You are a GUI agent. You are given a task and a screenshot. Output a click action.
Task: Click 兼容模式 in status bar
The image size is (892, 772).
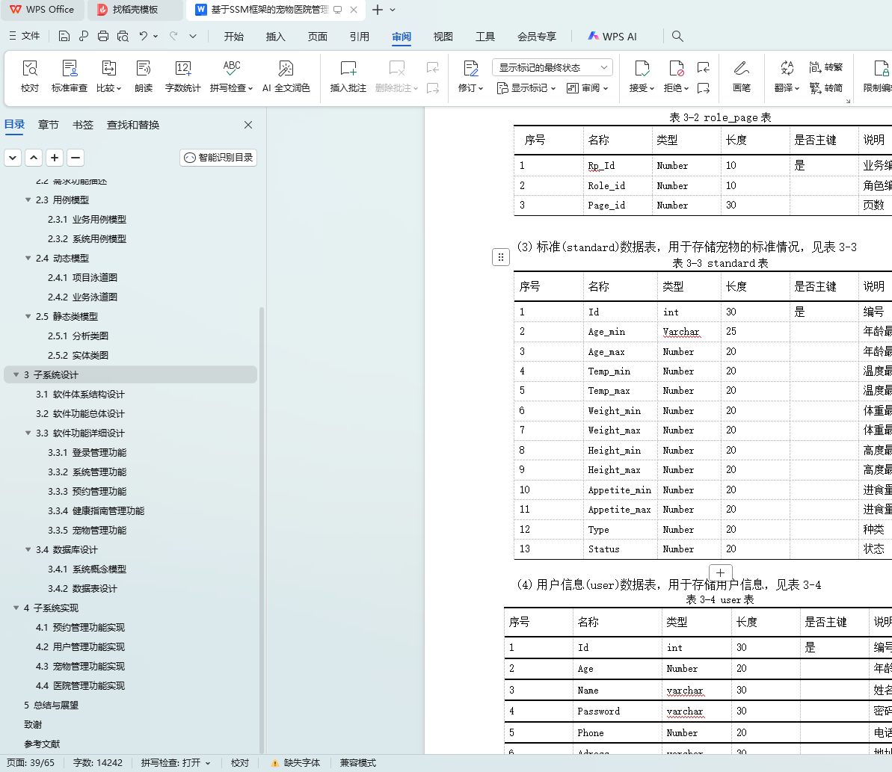358,763
